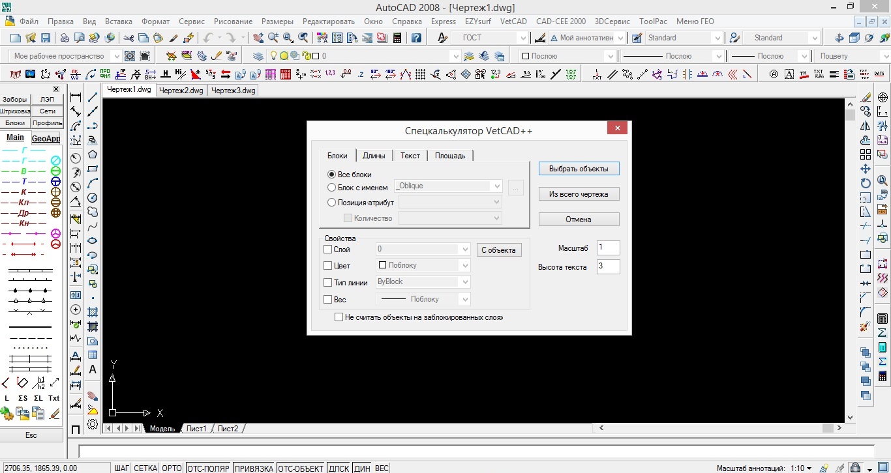Image resolution: width=891 pixels, height=473 pixels.
Task: Select the 'Блок с именем' radio button
Action: [x=332, y=188]
